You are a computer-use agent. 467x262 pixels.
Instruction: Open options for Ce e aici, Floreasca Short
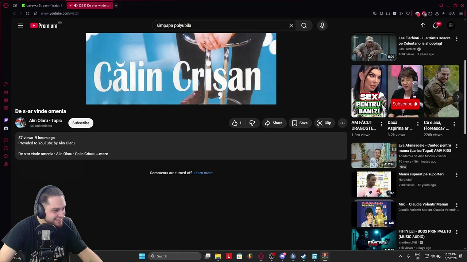[x=454, y=124]
